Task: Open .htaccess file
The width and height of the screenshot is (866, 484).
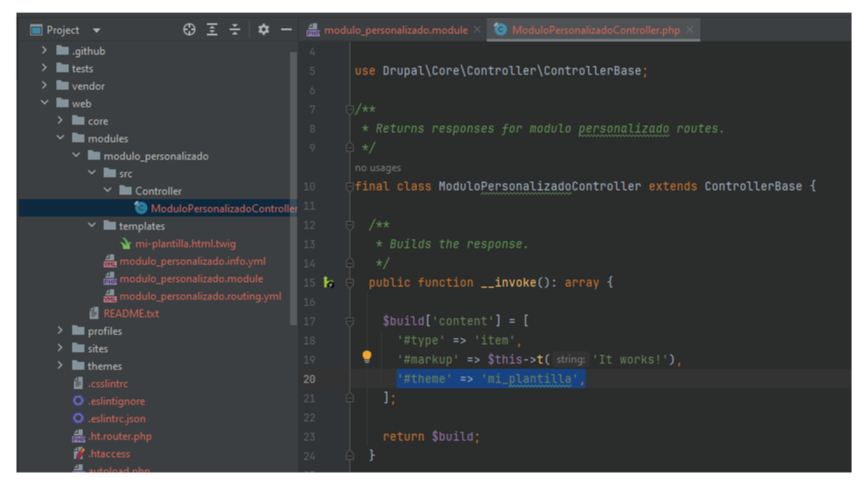Action: [108, 453]
